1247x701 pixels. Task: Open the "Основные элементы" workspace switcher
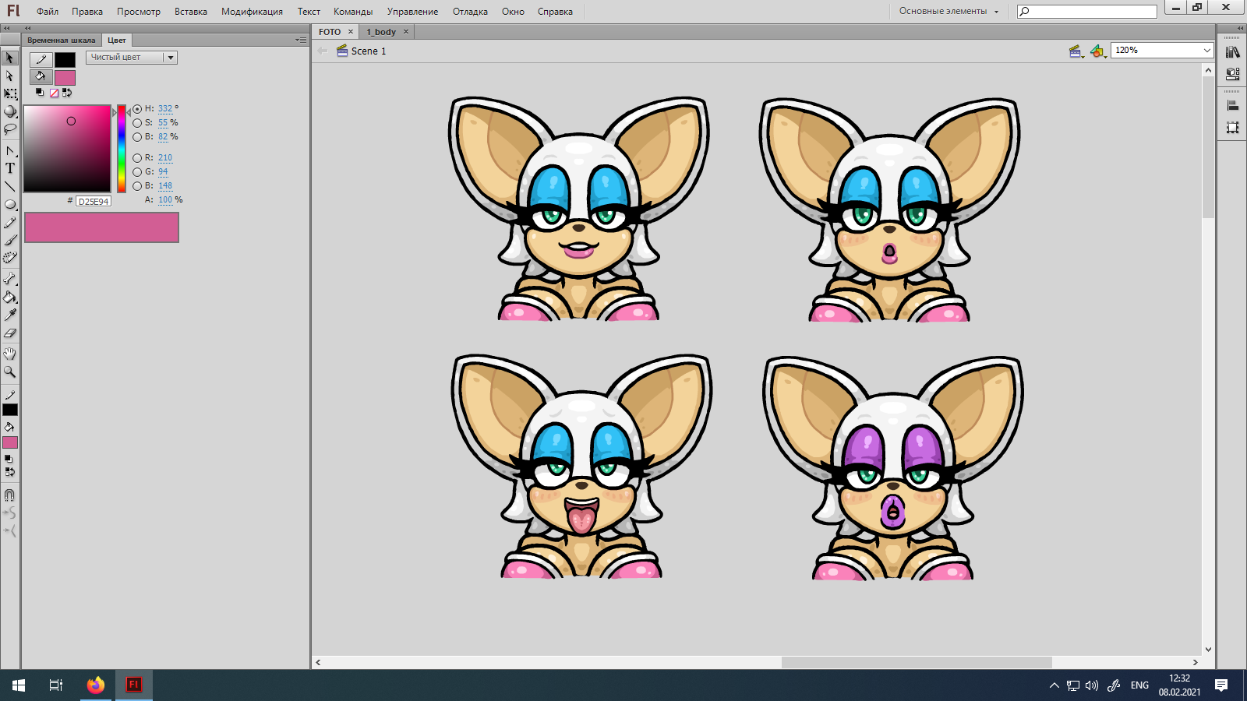[948, 11]
